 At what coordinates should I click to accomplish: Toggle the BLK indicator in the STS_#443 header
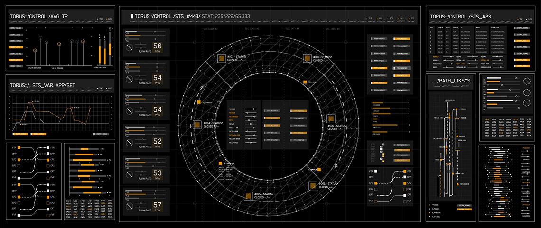pos(399,18)
